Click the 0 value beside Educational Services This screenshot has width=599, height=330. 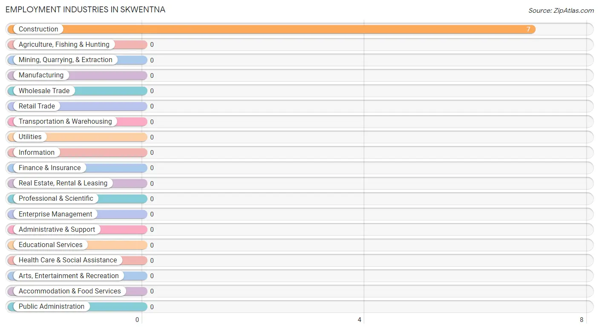pyautogui.click(x=152, y=245)
